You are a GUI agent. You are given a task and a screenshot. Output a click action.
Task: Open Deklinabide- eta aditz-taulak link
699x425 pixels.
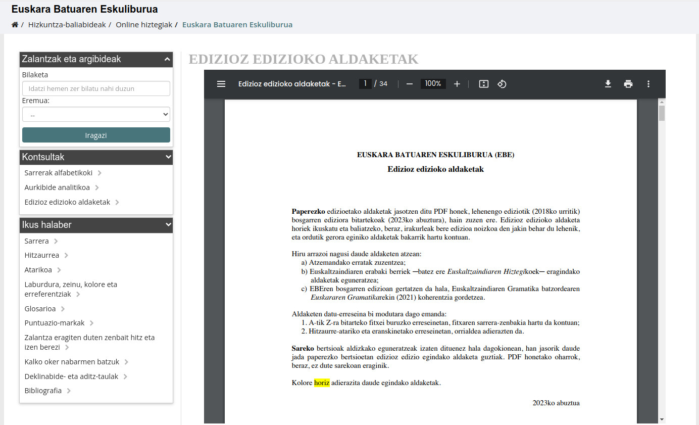coord(71,376)
